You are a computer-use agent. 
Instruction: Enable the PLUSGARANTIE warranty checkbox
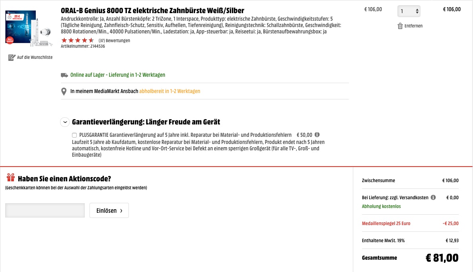click(x=74, y=135)
